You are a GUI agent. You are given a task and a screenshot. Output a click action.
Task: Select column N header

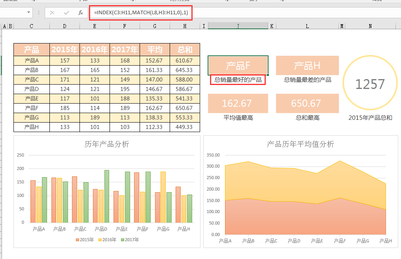[370, 26]
